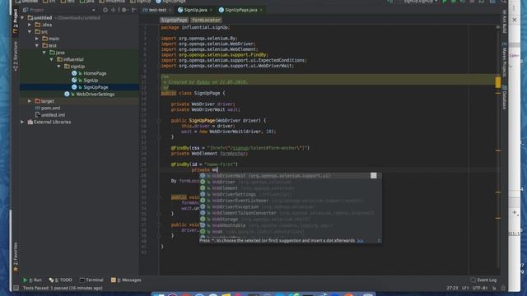Open the Terminal tool window

pyautogui.click(x=91, y=280)
